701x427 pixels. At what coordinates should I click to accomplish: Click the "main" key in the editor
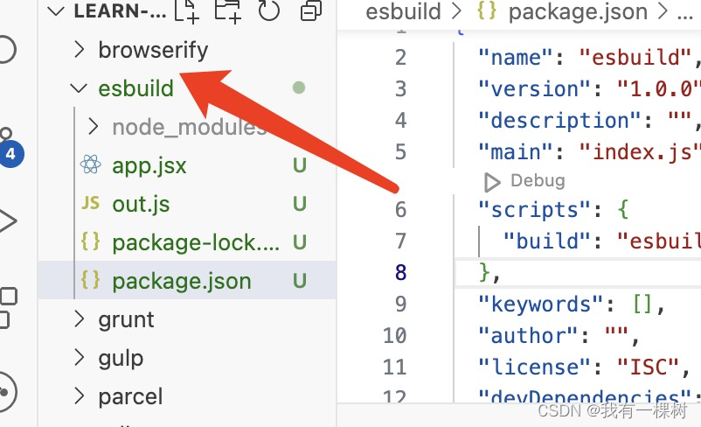[516, 151]
